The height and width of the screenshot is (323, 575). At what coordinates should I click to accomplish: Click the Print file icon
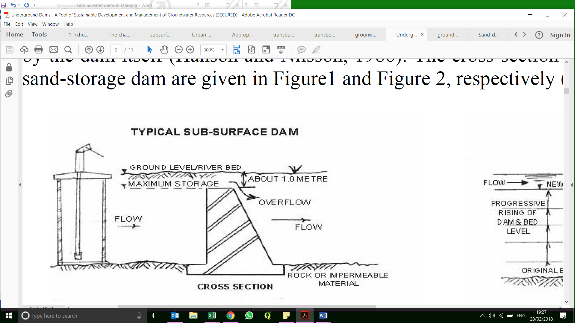point(39,50)
